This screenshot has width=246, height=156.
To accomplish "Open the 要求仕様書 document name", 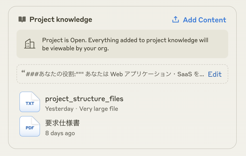I will [x=63, y=123].
